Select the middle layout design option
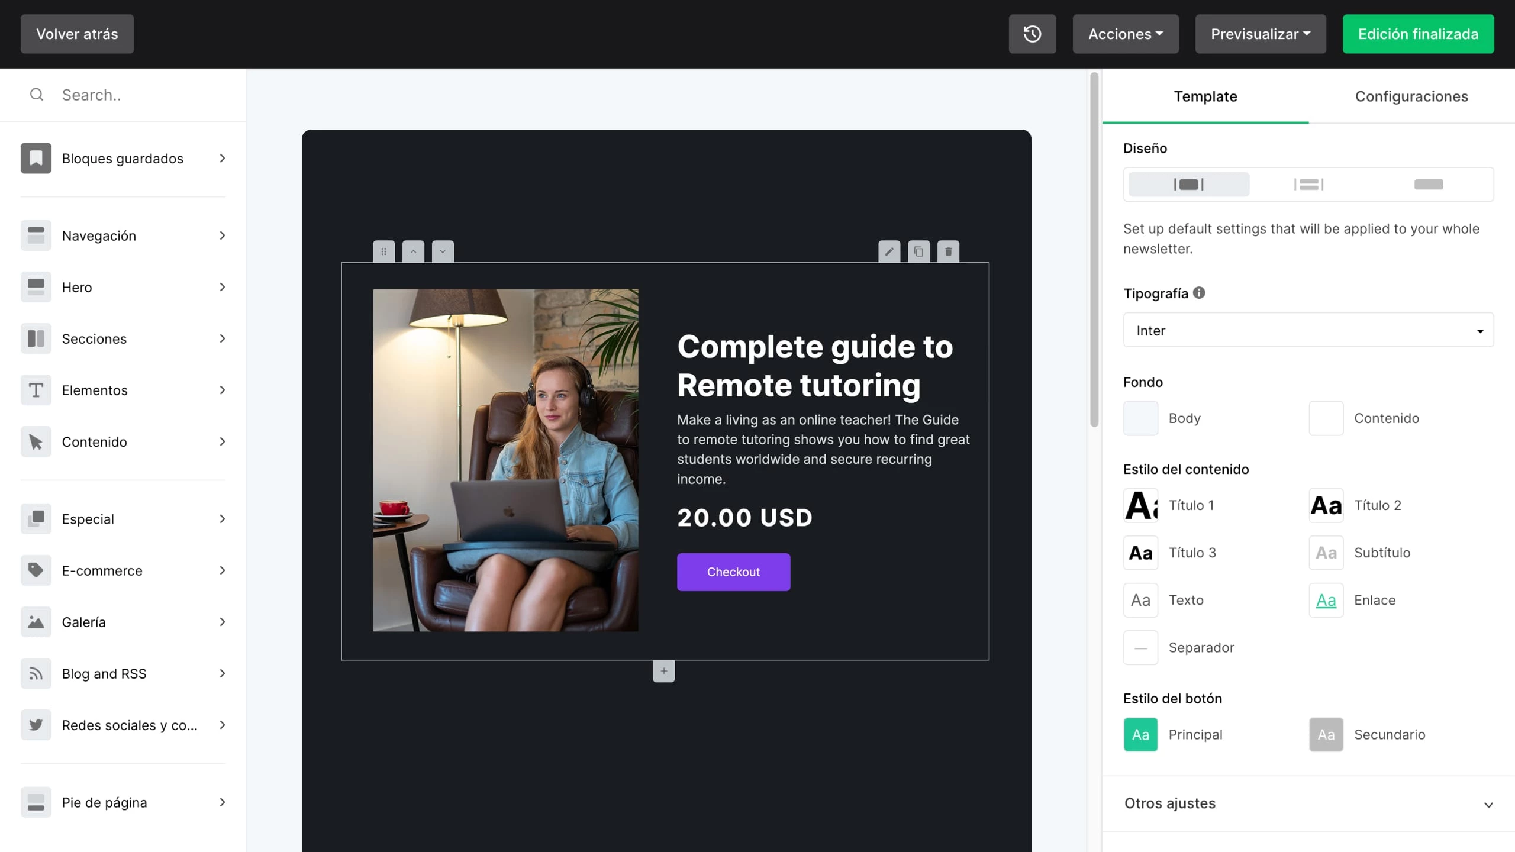The height and width of the screenshot is (852, 1515). coord(1308,185)
